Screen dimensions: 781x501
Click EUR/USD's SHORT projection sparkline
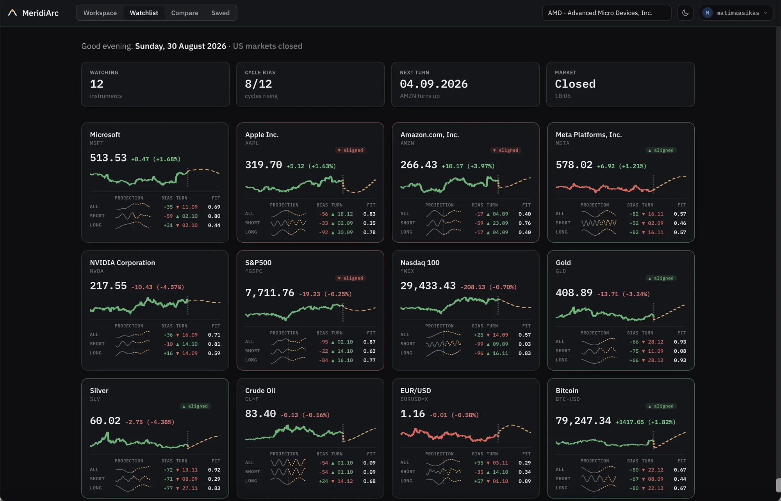click(x=443, y=472)
